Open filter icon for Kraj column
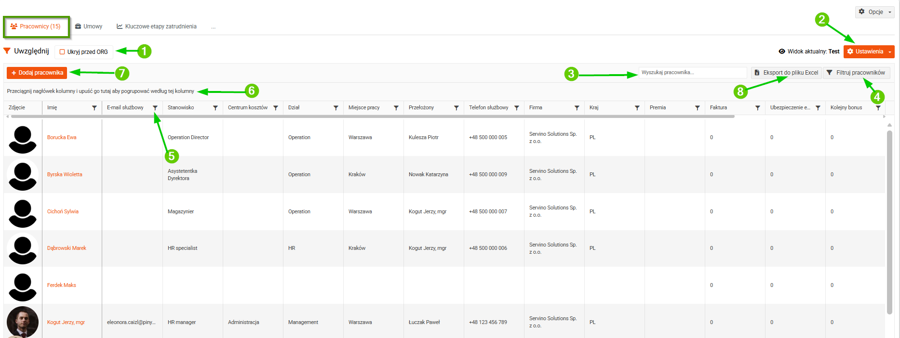 (637, 108)
